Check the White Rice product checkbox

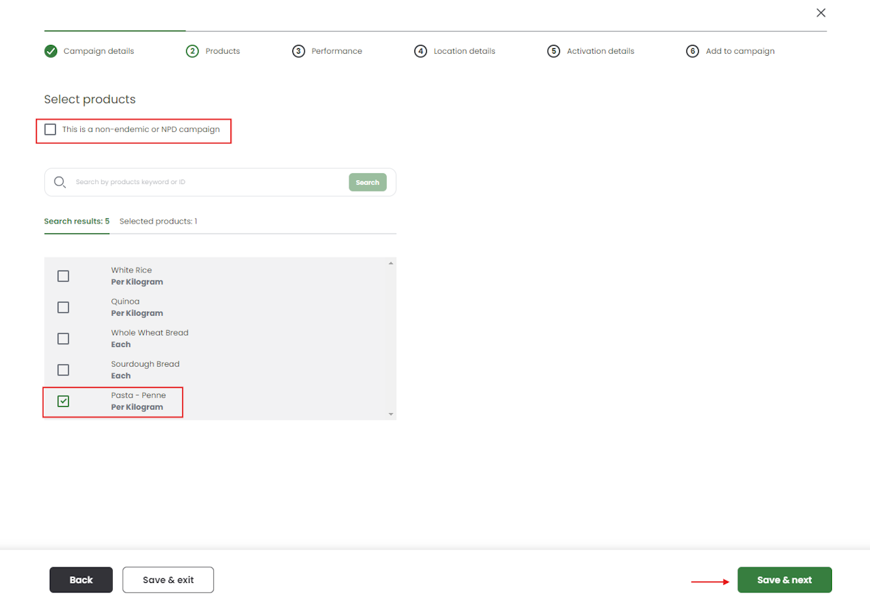pyautogui.click(x=63, y=276)
